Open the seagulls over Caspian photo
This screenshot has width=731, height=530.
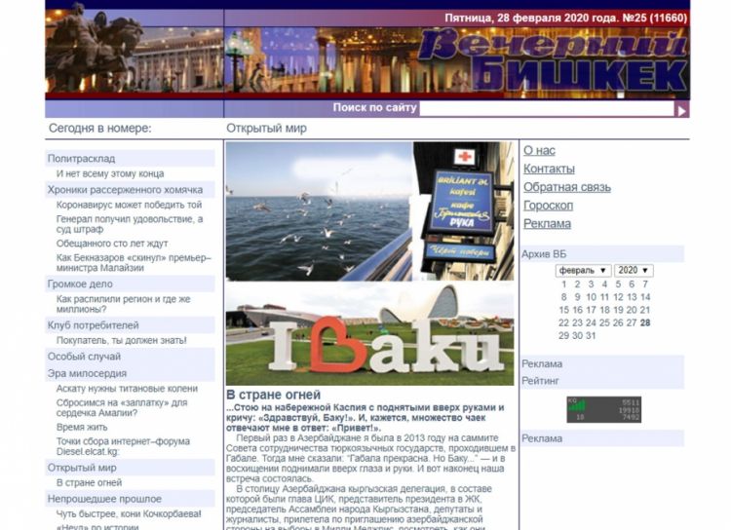click(x=319, y=211)
